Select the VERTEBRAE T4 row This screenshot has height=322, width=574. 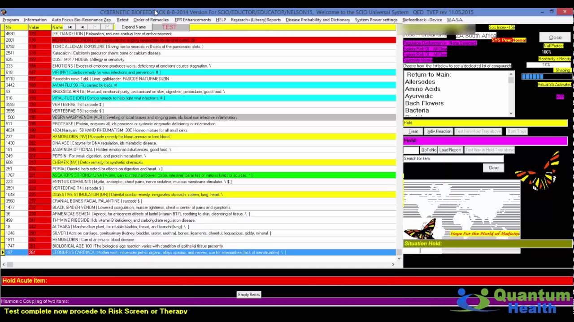coord(198,188)
